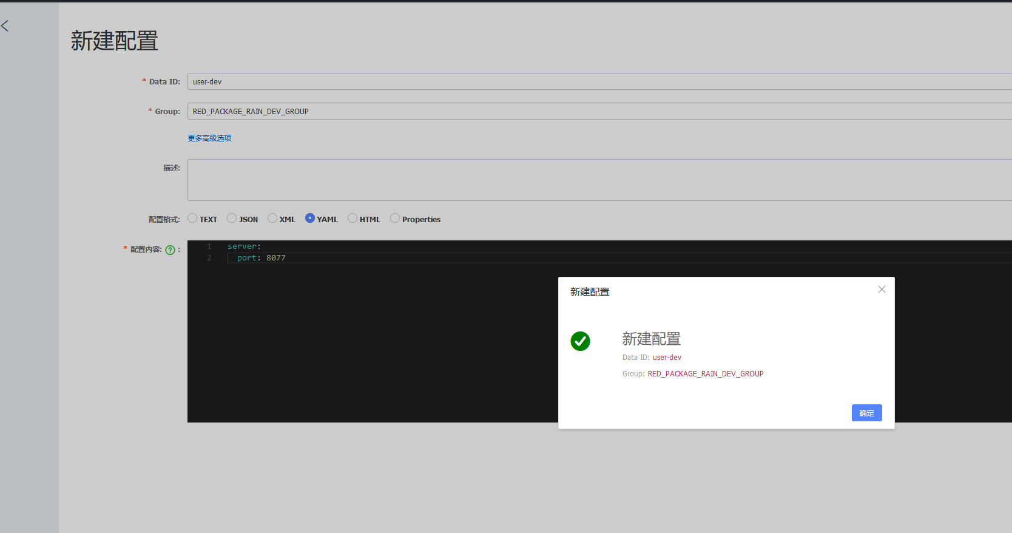
Task: Select the JSON format radio button
Action: (232, 218)
